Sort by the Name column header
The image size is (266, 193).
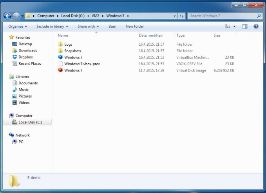[97, 35]
